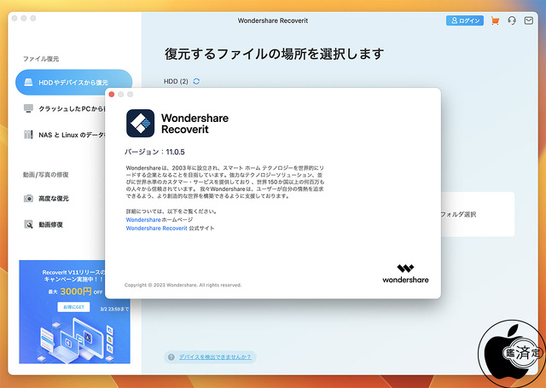The image size is (546, 388).
Task: Select NAS と Linux sidebar item
Action: (65, 135)
